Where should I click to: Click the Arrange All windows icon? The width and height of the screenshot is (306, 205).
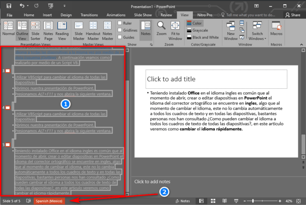click(x=242, y=23)
